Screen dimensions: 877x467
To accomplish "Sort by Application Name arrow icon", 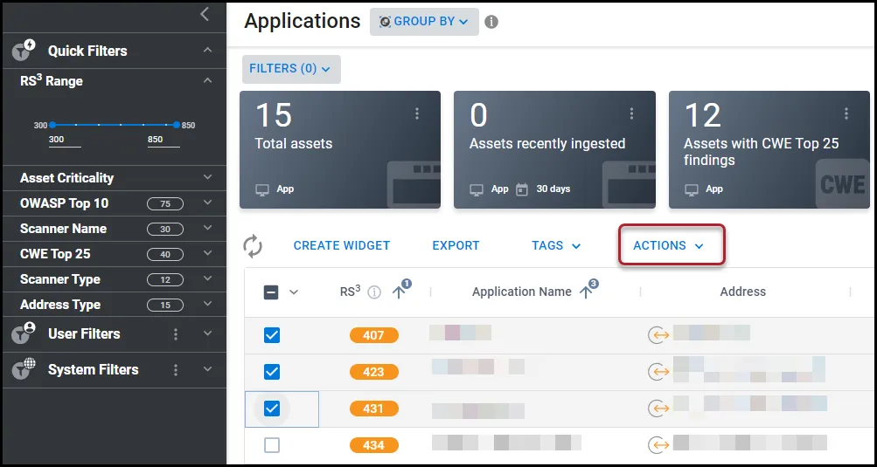I will click(x=586, y=292).
